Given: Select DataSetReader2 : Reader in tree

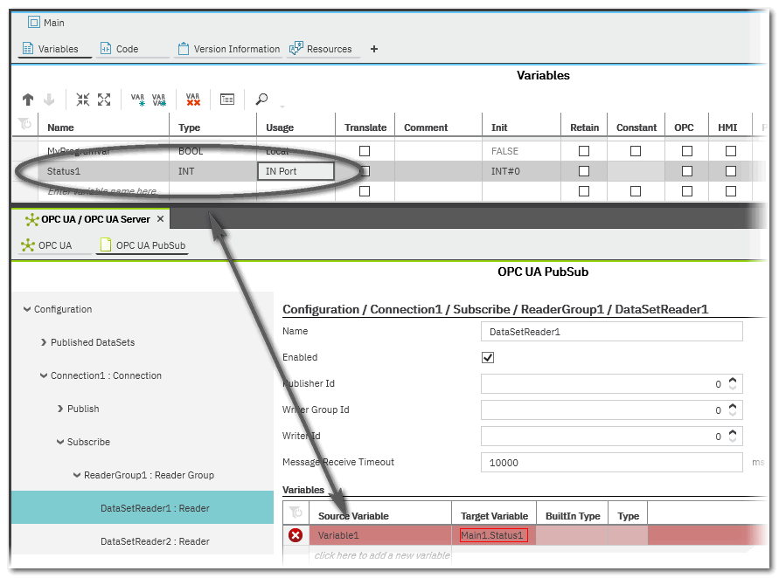Looking at the screenshot, I should (x=154, y=541).
